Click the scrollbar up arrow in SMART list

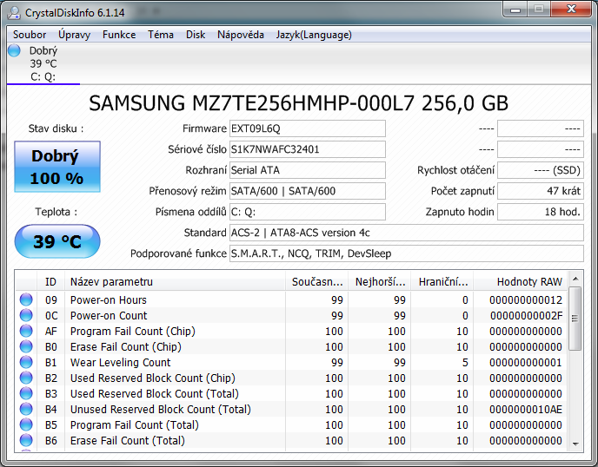point(575,281)
